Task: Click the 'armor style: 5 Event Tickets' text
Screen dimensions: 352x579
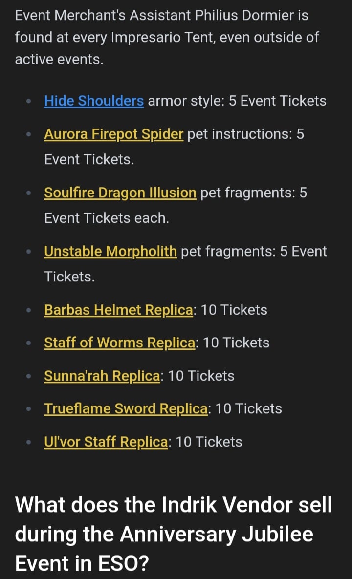Action: tap(237, 101)
